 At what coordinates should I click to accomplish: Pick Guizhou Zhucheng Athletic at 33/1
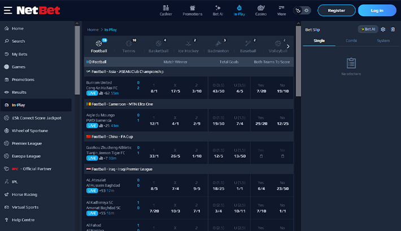pos(154,153)
